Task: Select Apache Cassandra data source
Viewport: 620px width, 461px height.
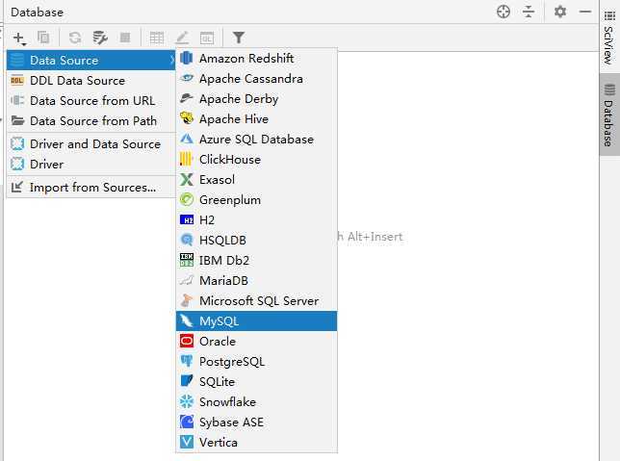Action: (x=257, y=78)
